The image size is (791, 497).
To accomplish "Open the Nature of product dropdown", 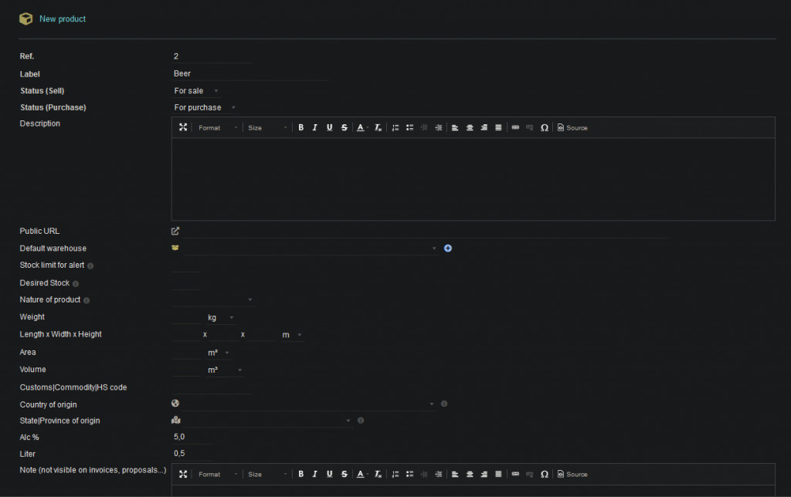I will (213, 299).
